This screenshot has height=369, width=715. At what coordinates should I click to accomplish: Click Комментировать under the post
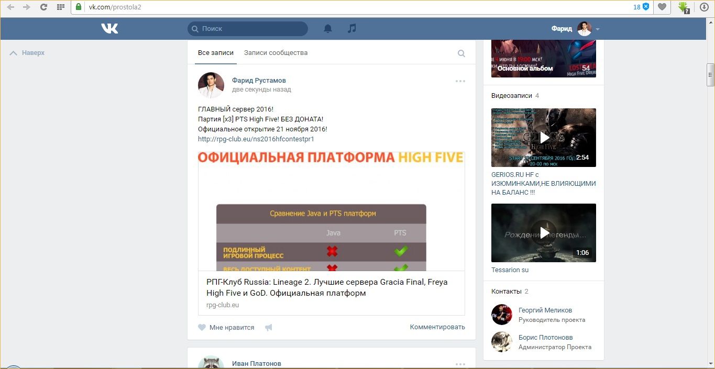coord(437,327)
